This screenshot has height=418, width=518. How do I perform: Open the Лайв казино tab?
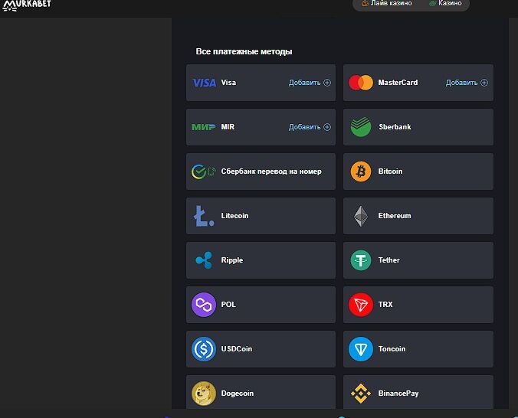[386, 4]
